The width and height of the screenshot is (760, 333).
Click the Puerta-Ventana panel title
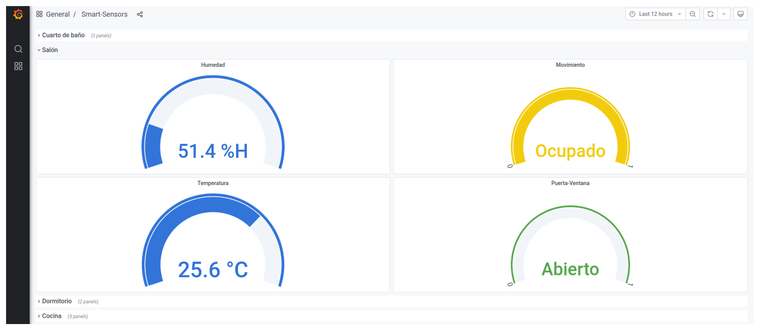coord(570,183)
